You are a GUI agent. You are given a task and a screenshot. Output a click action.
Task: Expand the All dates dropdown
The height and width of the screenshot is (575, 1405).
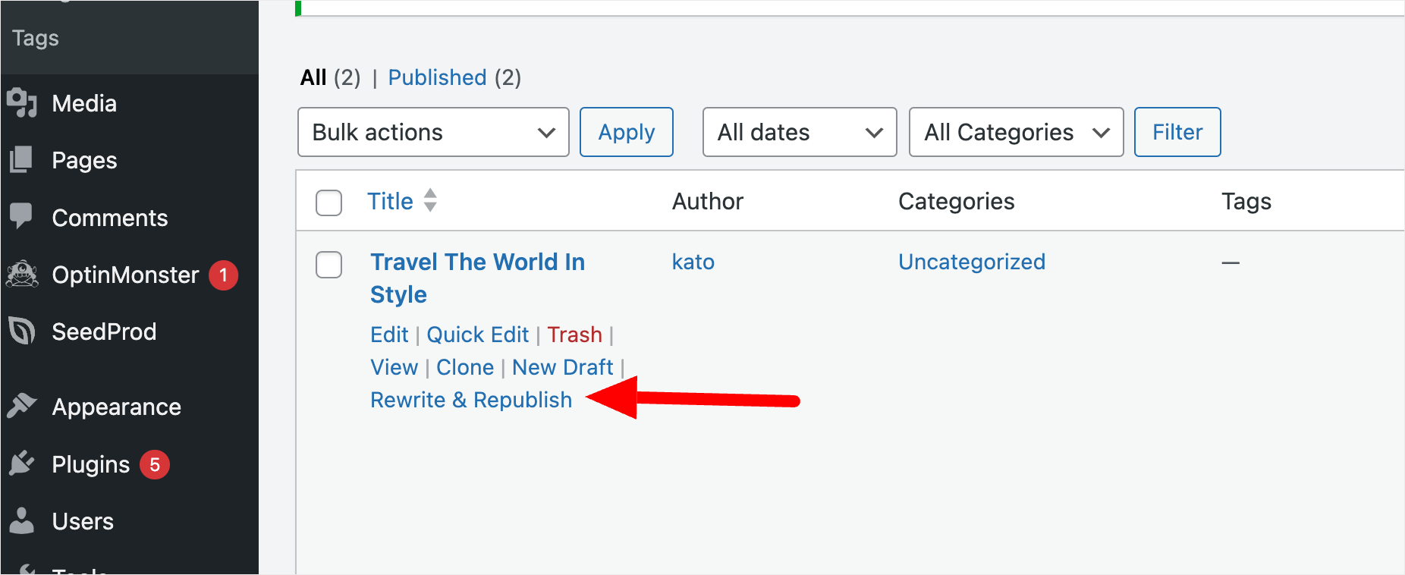[800, 132]
